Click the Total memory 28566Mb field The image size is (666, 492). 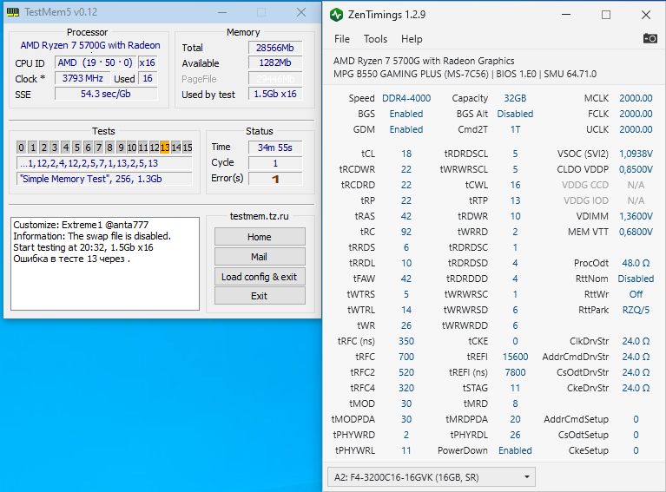point(275,48)
